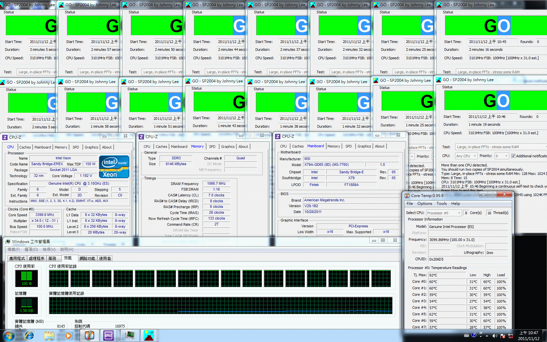Toggle Additional notifications checkbox in SP2004
This screenshot has width=547, height=342.
[513, 156]
